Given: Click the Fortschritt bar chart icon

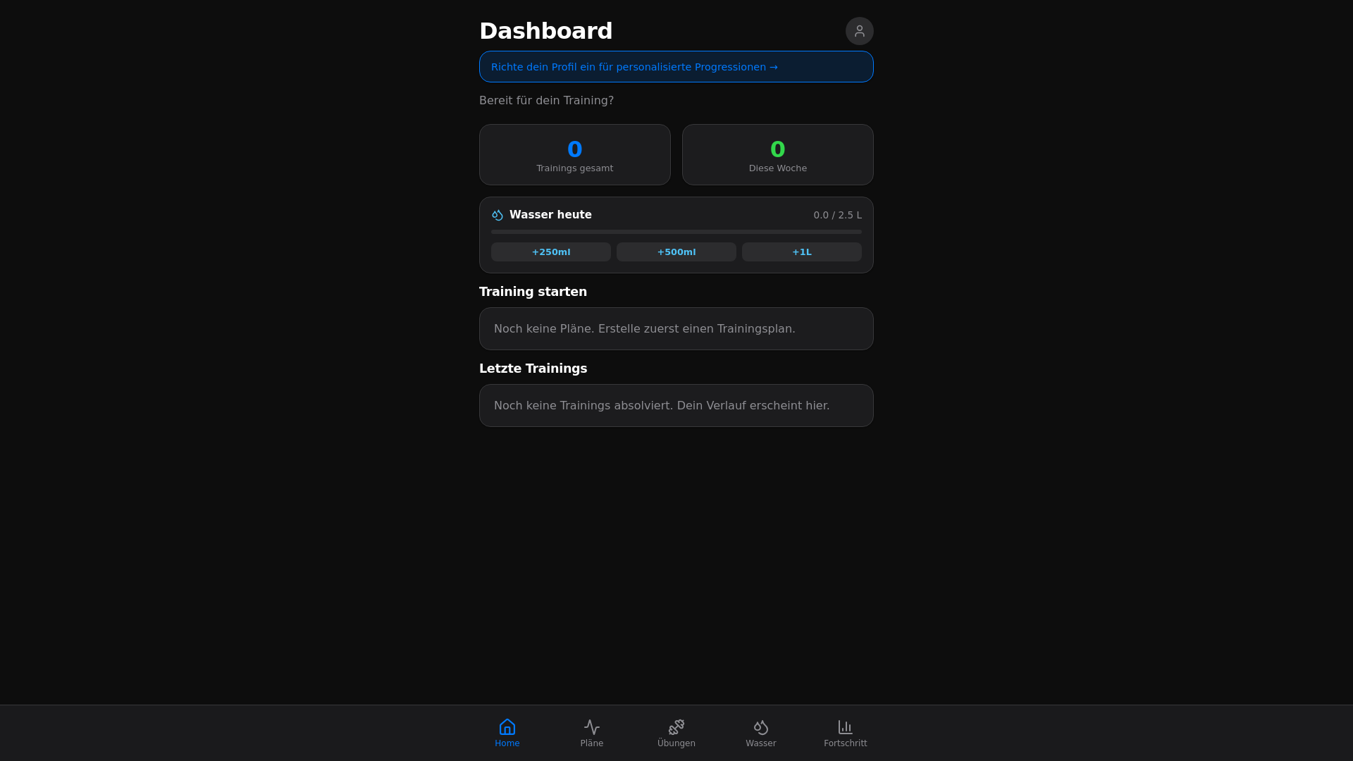Looking at the screenshot, I should tap(845, 726).
